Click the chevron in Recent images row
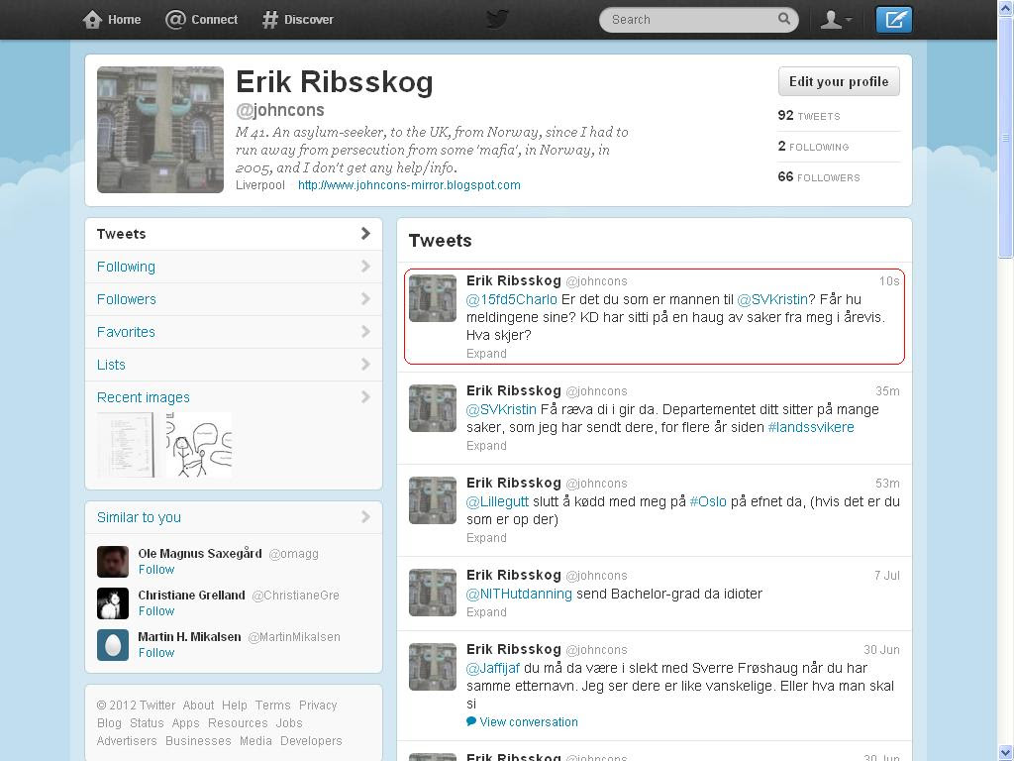 pyautogui.click(x=365, y=396)
